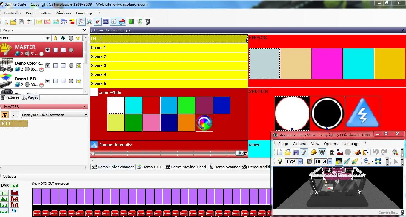Toggle the lock checkbox on the MASTER page

pyautogui.click(x=56, y=50)
